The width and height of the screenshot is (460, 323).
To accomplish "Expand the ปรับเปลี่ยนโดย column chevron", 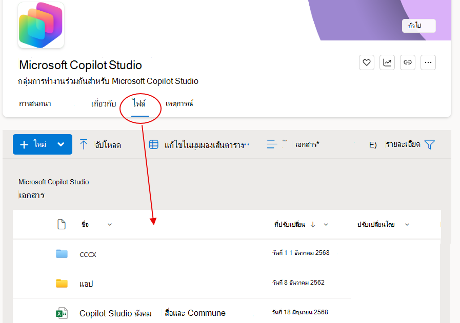I will click(407, 225).
